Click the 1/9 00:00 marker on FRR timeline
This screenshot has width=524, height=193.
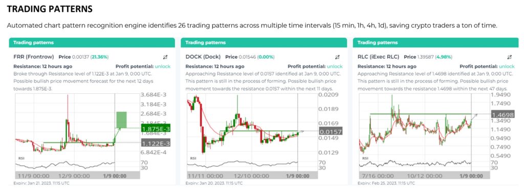(114, 175)
